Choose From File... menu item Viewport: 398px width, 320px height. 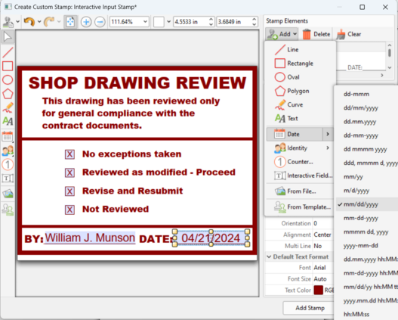pos(300,191)
